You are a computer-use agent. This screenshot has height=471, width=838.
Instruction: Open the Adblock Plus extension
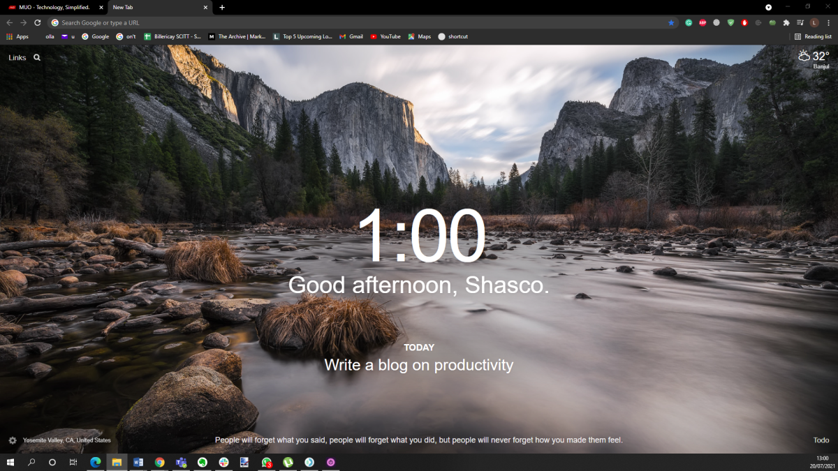coord(703,22)
